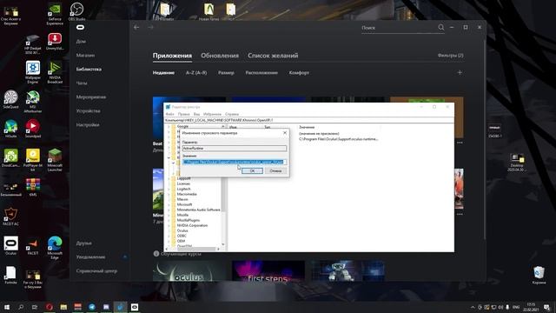
Task: Open Магазин in Oculus sidebar
Action: (85, 56)
